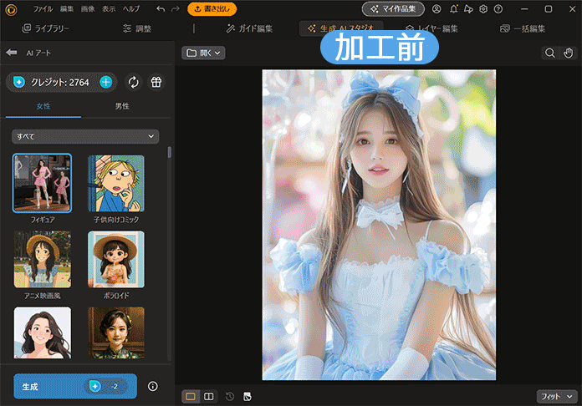Expand the フィット zoom dropdown
The image size is (582, 406).
[557, 397]
